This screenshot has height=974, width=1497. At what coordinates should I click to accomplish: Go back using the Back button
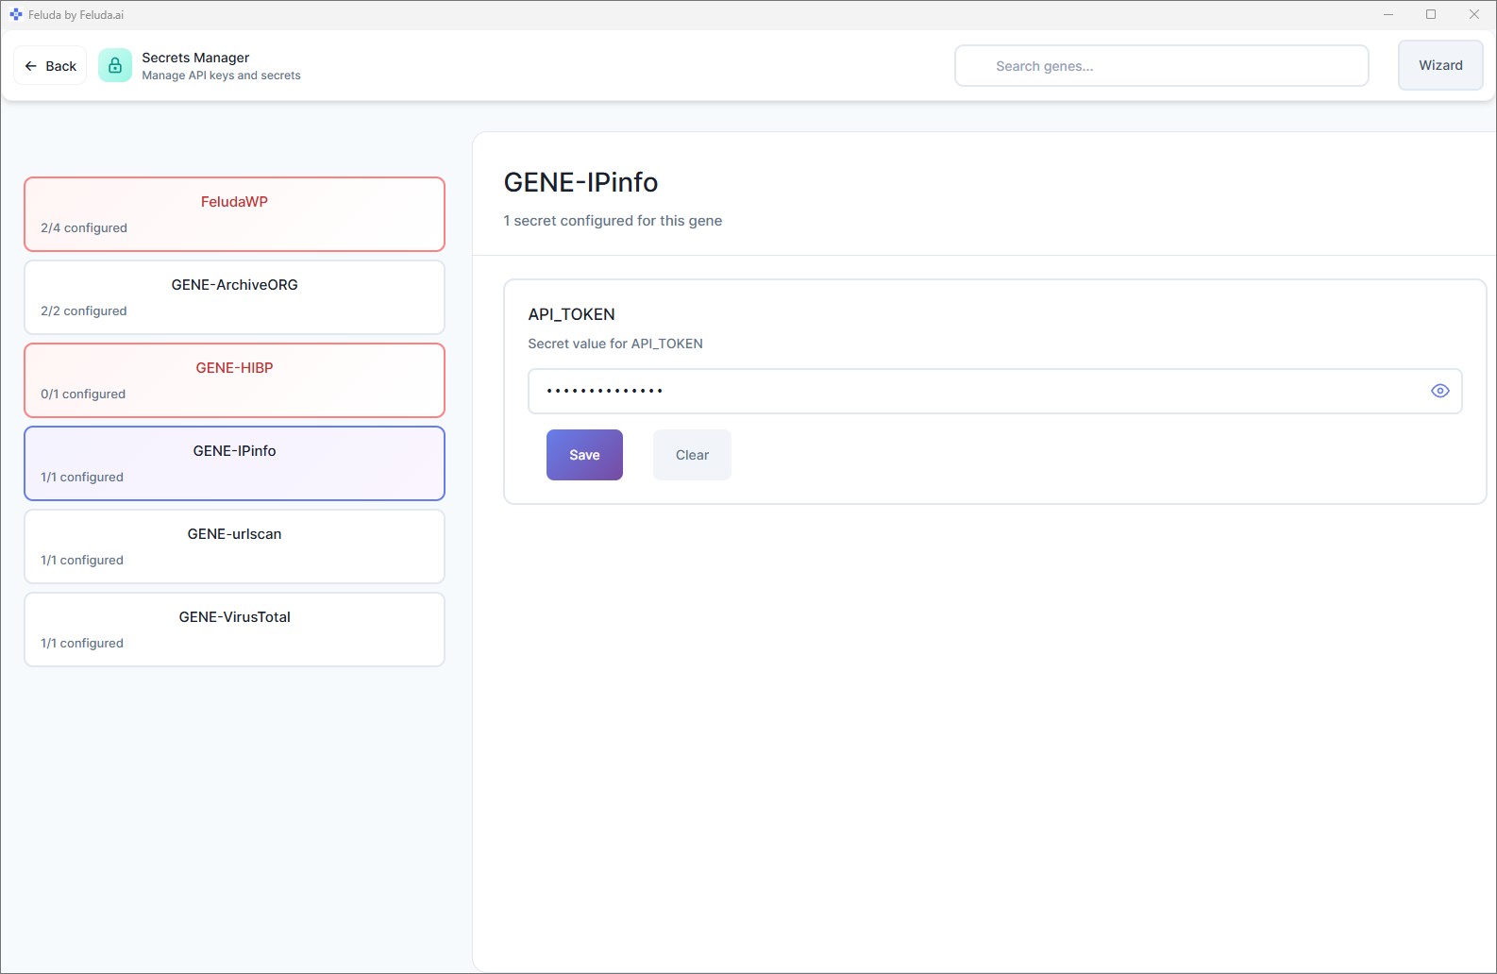point(51,66)
